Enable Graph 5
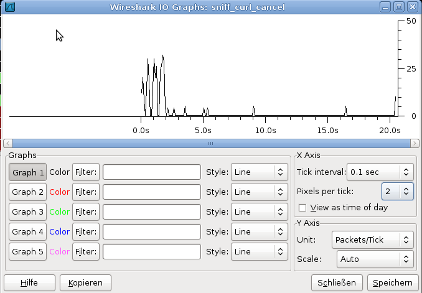 [28, 251]
